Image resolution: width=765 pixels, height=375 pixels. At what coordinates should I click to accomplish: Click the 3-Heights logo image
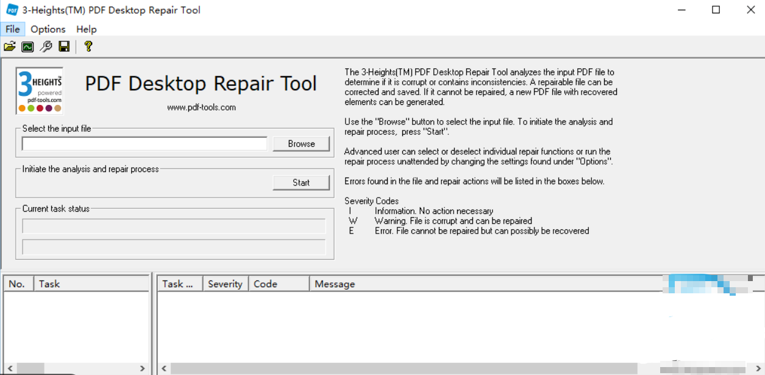click(x=40, y=91)
